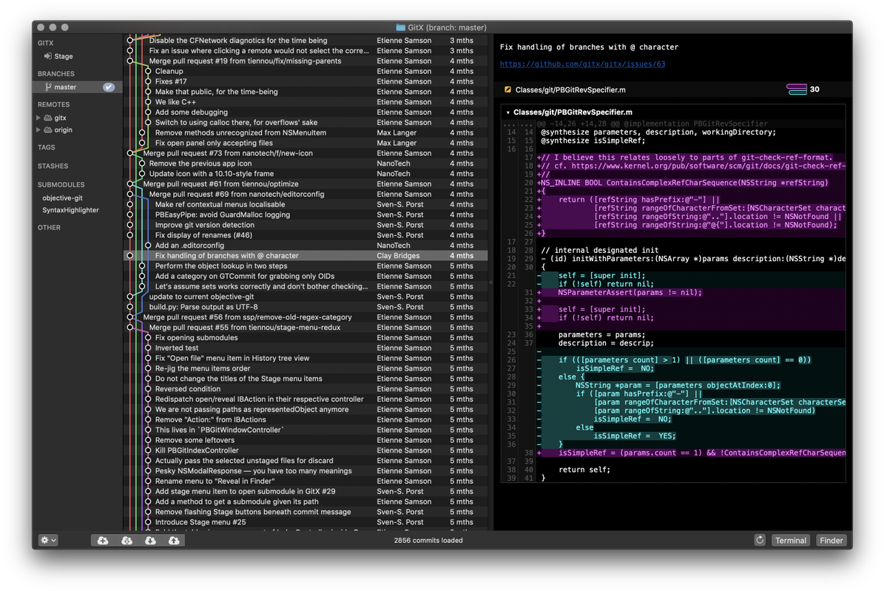
Task: Select the TAGS sidebar section header
Action: [46, 147]
